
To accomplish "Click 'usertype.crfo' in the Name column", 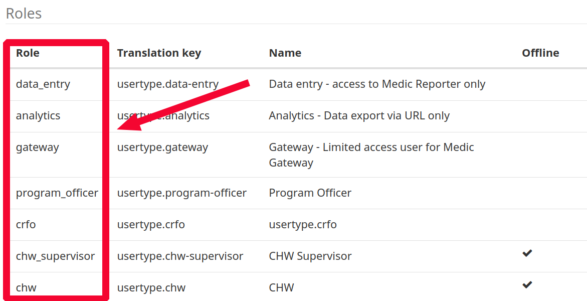I will pyautogui.click(x=303, y=225).
